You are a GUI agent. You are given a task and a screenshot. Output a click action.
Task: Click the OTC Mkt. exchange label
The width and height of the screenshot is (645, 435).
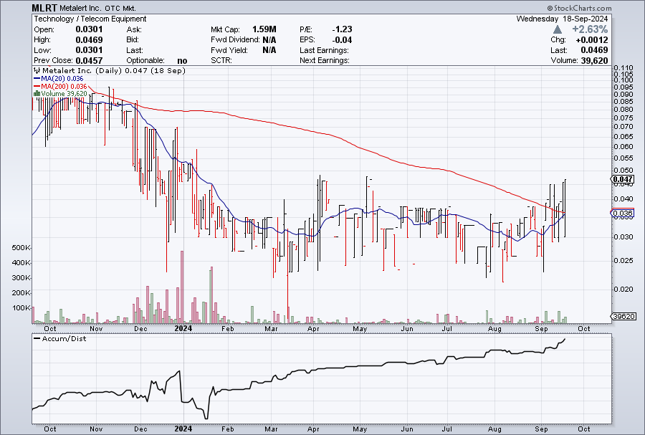tap(120, 8)
